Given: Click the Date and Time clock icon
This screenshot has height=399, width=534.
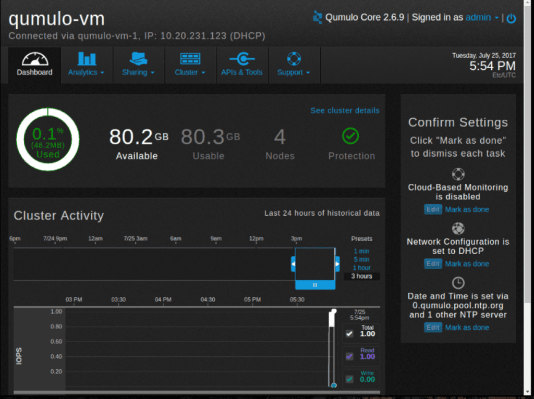Looking at the screenshot, I should coord(458,283).
